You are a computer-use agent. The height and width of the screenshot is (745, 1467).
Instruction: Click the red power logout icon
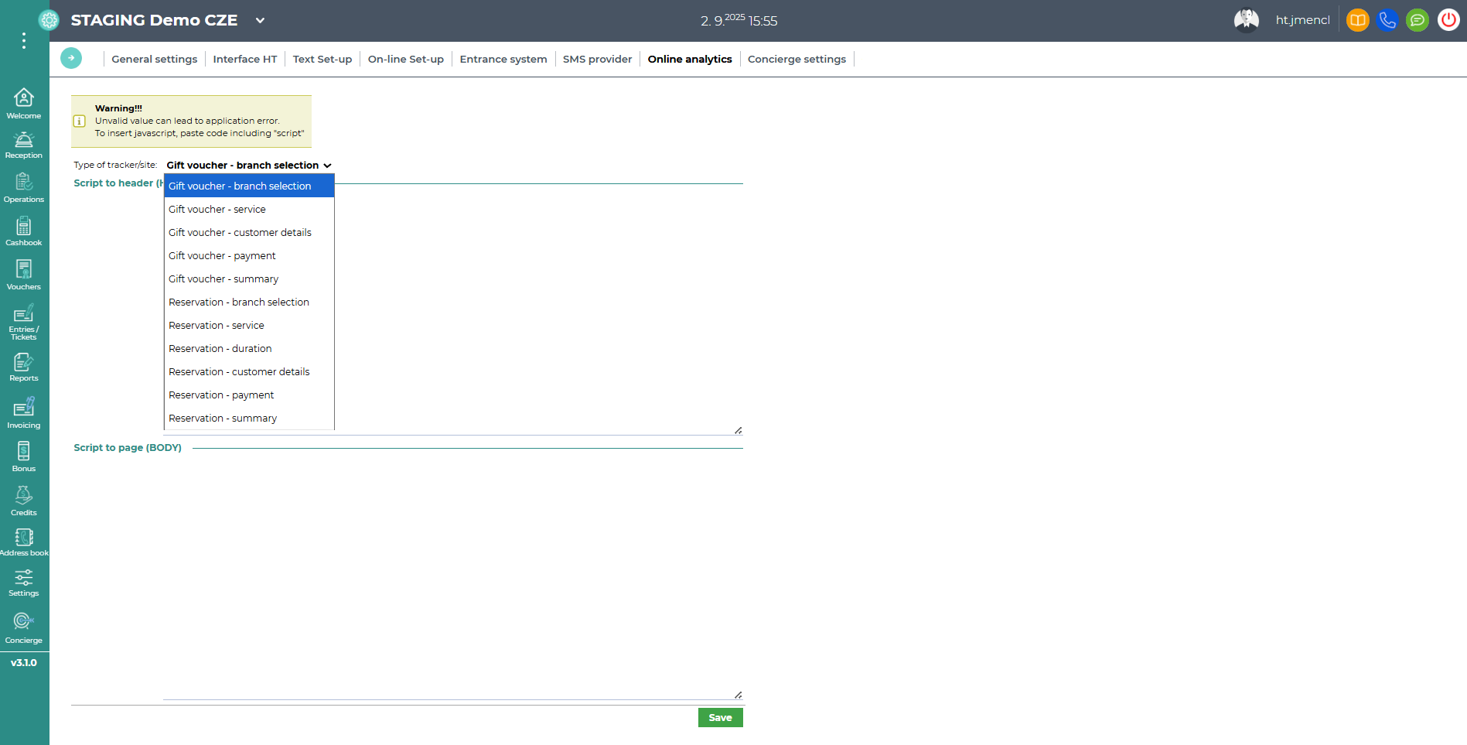click(x=1448, y=20)
